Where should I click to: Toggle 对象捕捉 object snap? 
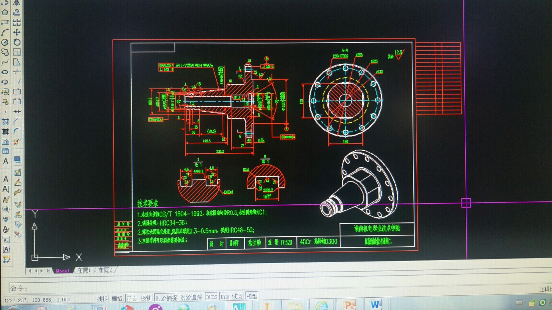click(x=166, y=298)
